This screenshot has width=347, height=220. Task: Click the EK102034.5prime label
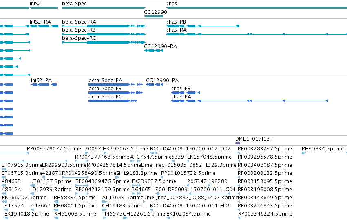pyautogui.click(x=188, y=214)
